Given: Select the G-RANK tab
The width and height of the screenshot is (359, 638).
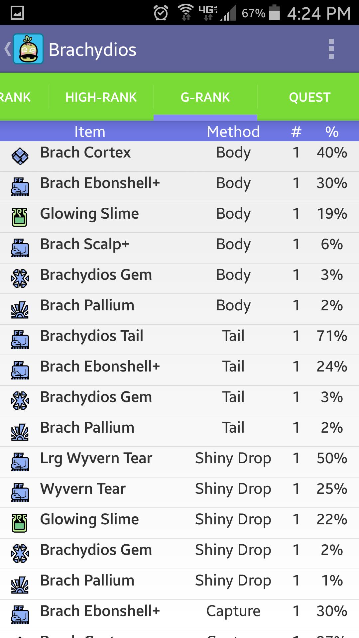Looking at the screenshot, I should 205,97.
